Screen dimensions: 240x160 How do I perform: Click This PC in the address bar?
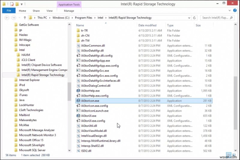coord(42,18)
